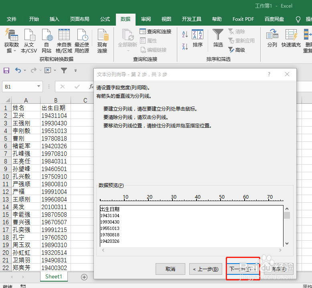Click Clear filter (清除)
Image resolution: width=312 pixels, height=288 pixels.
(x=237, y=31)
